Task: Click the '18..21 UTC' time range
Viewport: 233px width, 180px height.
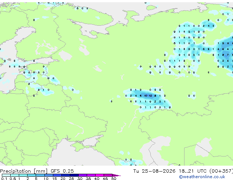Action: (193, 171)
